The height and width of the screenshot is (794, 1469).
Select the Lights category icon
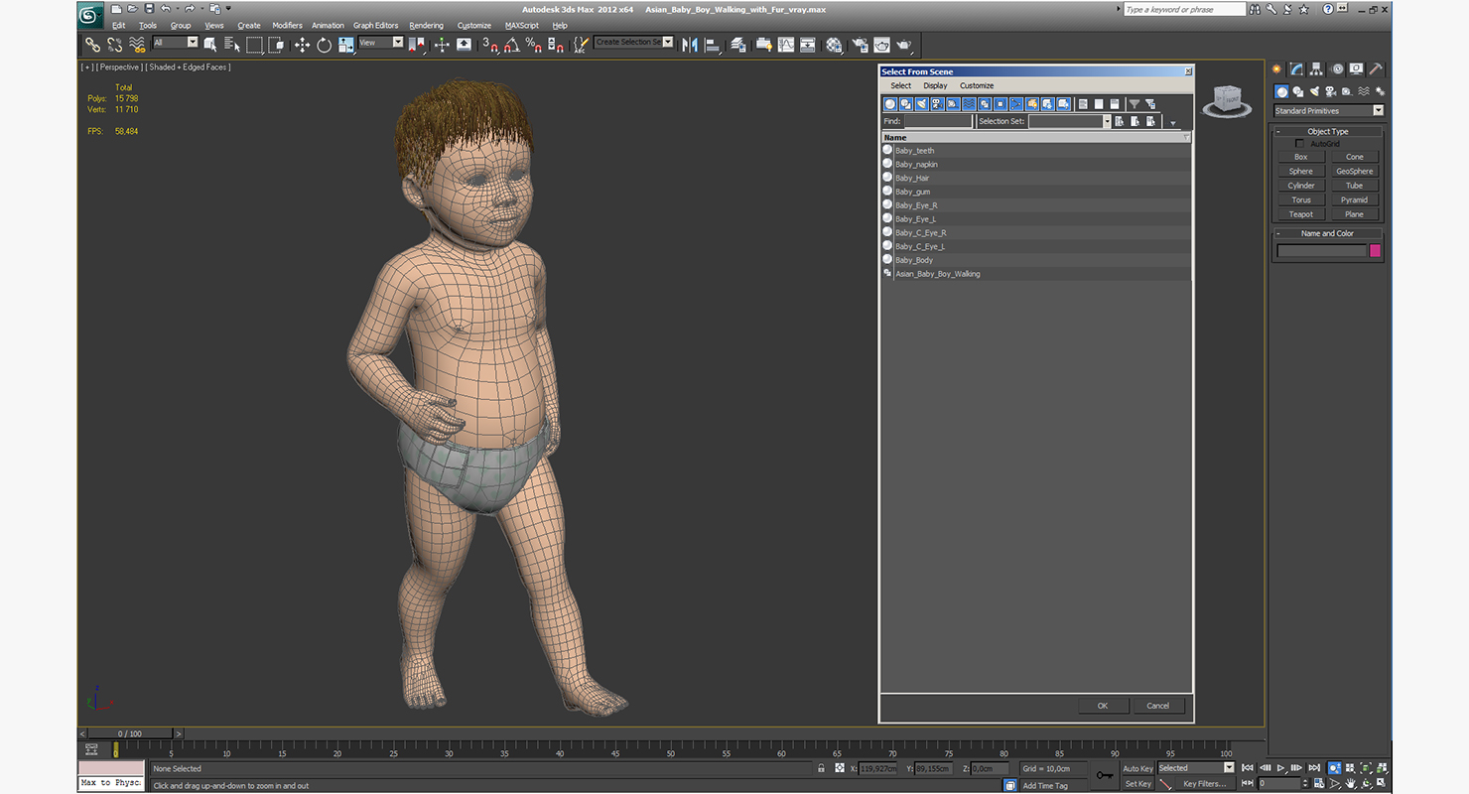coord(1314,91)
